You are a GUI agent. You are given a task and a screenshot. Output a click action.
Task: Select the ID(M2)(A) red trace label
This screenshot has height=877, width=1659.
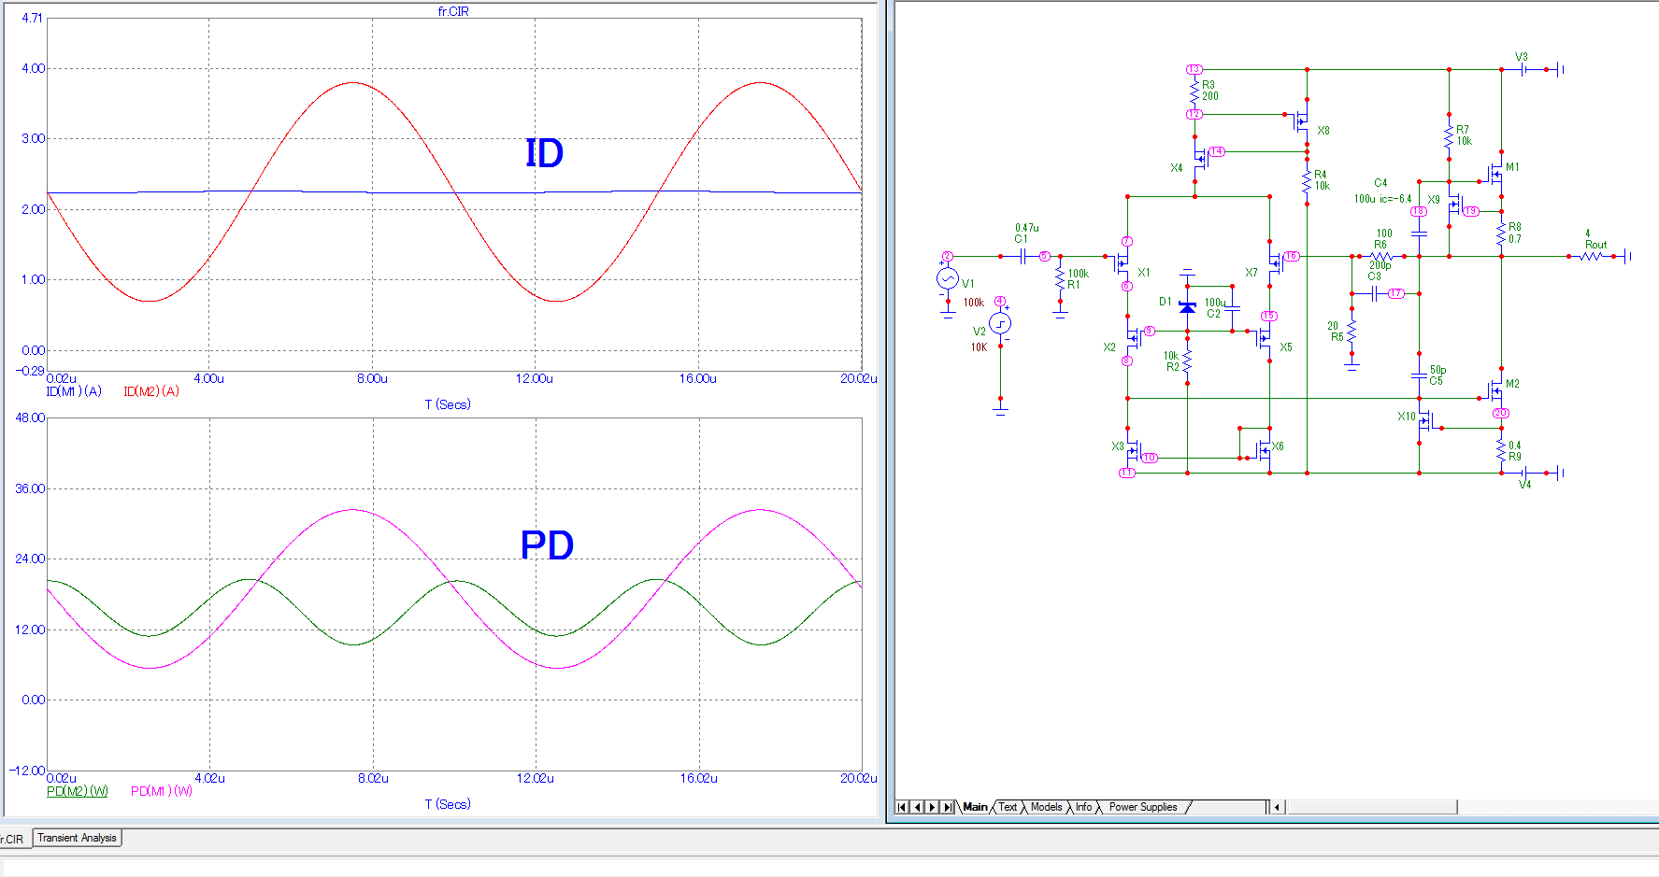(150, 391)
